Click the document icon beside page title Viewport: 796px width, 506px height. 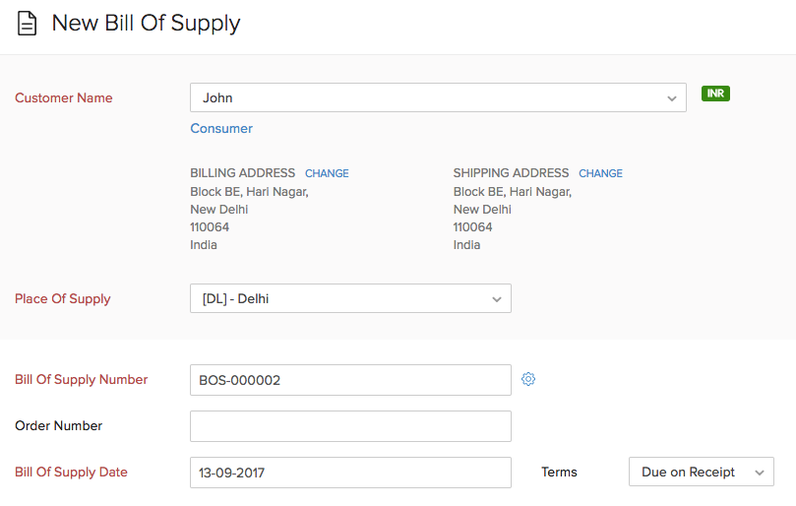pos(27,24)
